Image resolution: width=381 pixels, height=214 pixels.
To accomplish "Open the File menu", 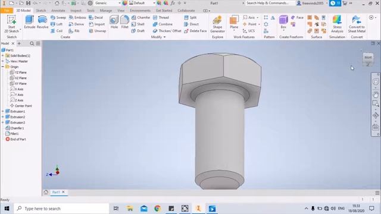I will click(x=7, y=11).
